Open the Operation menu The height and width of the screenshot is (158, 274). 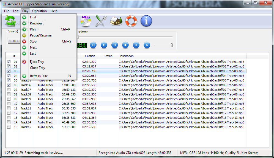[x=39, y=11]
